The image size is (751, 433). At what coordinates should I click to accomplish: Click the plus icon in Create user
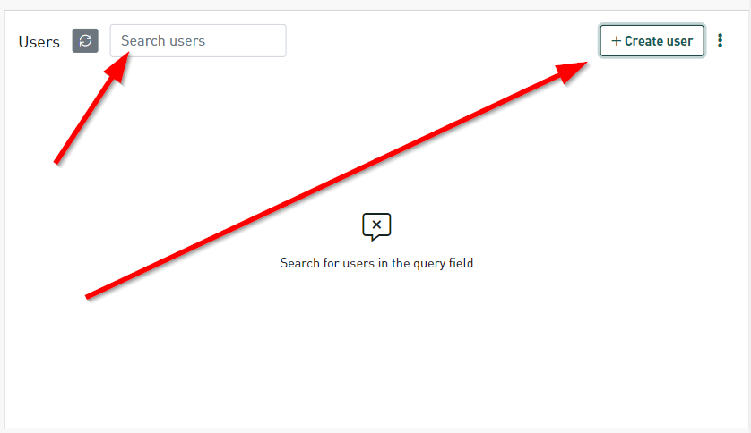[616, 41]
